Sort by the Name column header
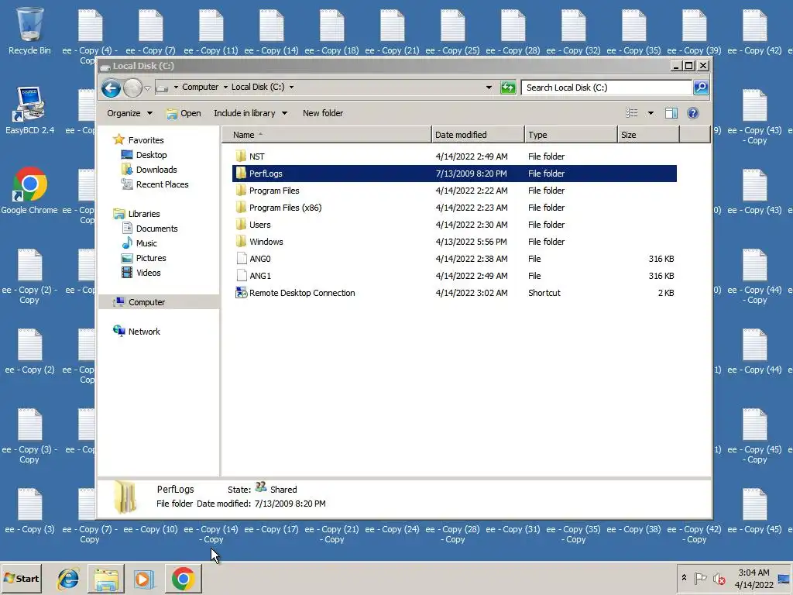Image resolution: width=793 pixels, height=595 pixels. click(328, 135)
